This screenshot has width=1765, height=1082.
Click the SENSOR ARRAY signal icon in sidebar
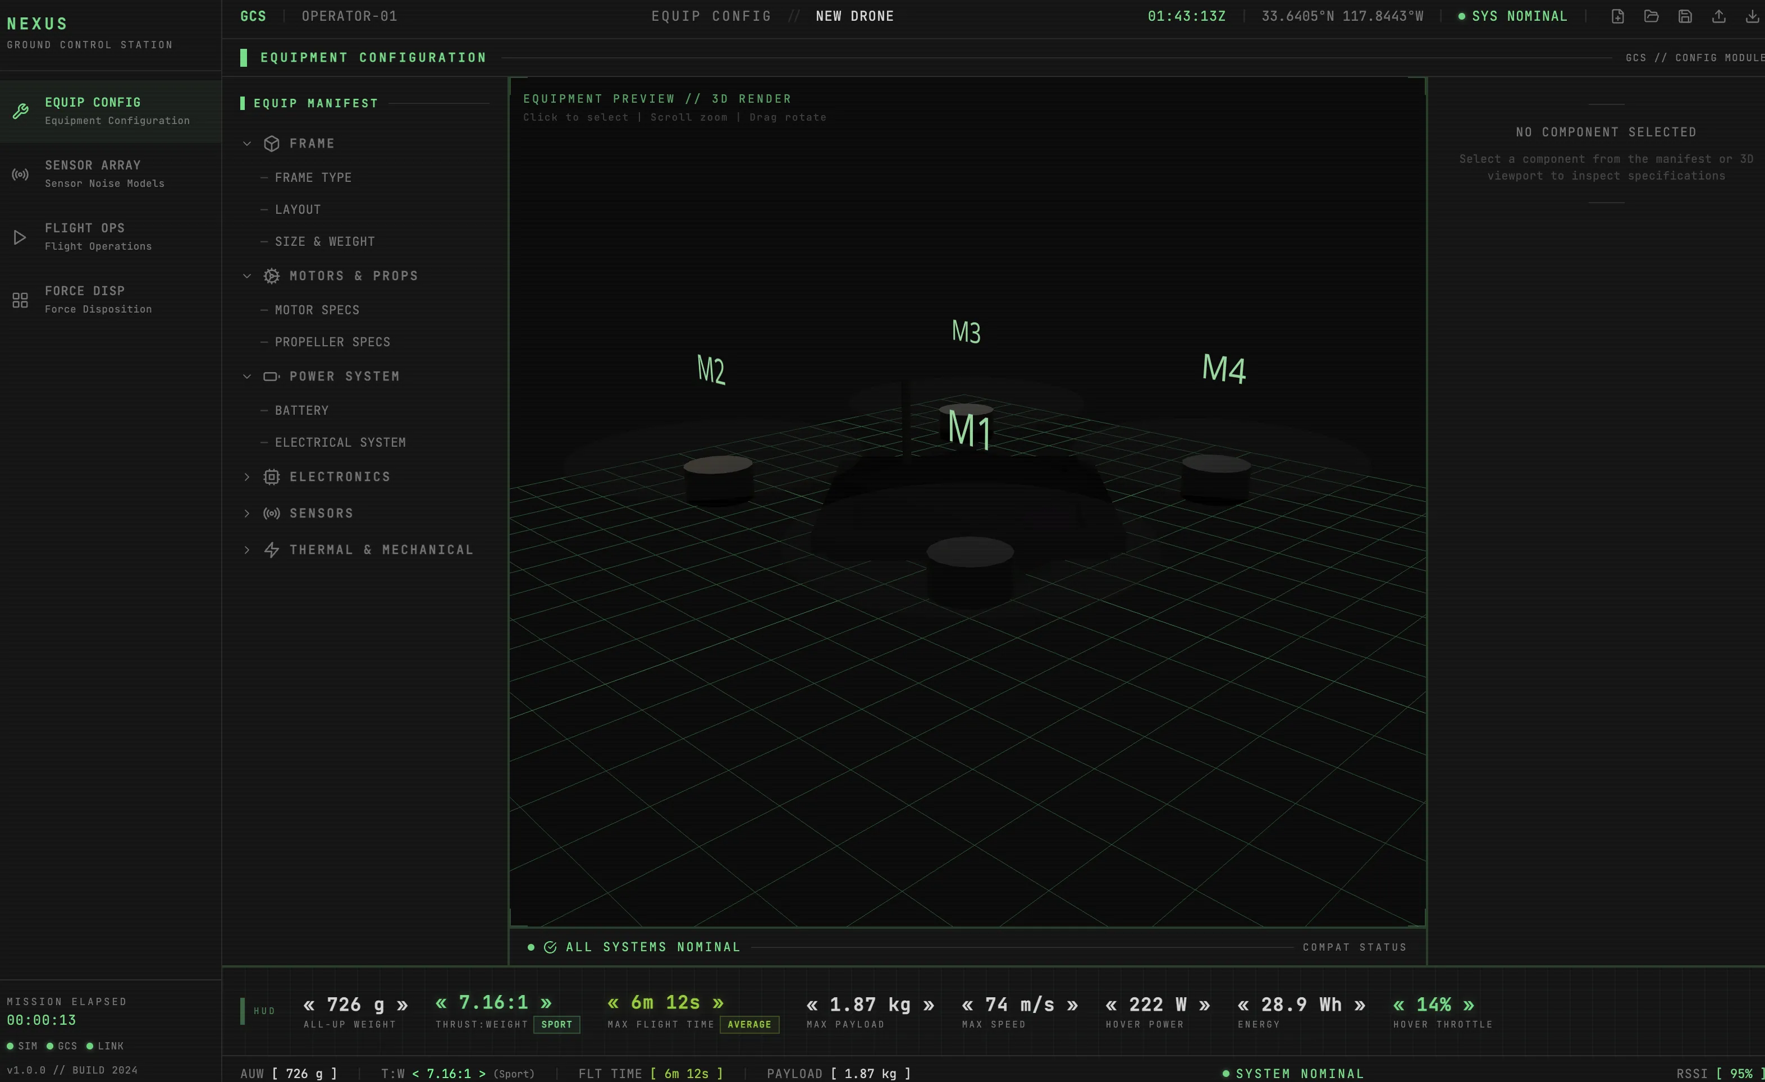click(x=20, y=174)
